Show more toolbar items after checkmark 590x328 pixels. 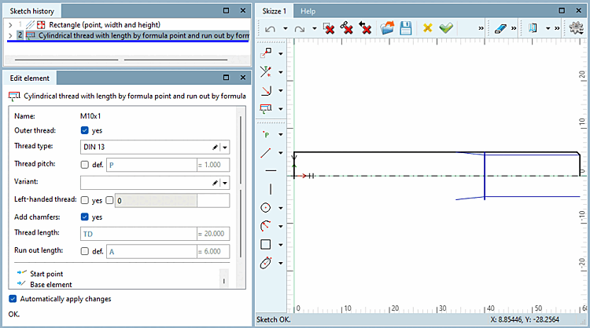click(481, 28)
